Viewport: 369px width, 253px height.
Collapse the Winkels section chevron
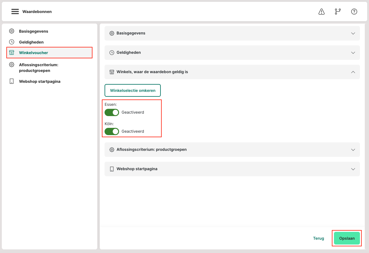[x=353, y=72]
